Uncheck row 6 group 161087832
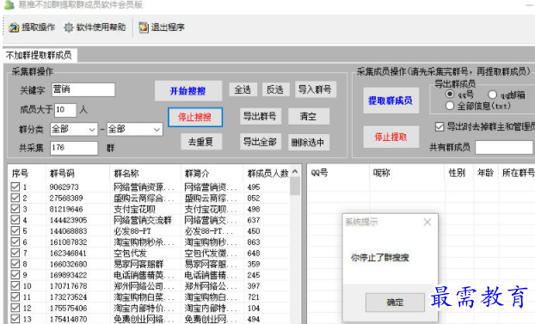Image resolution: width=535 pixels, height=324 pixels. click(15, 241)
